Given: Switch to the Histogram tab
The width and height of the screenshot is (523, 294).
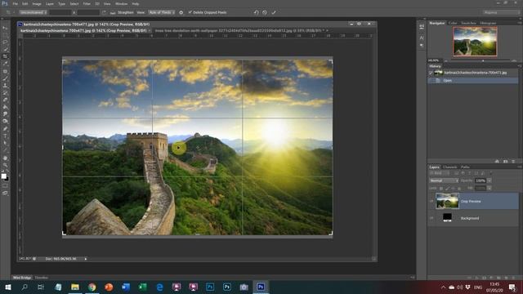Looking at the screenshot, I should [488, 23].
